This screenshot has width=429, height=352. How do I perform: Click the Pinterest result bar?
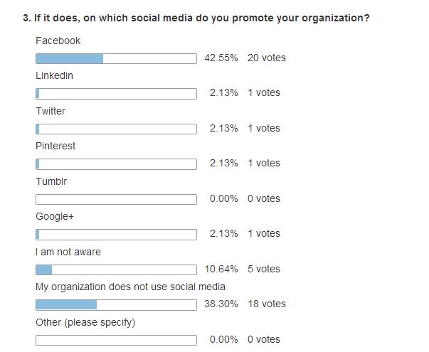(x=116, y=164)
